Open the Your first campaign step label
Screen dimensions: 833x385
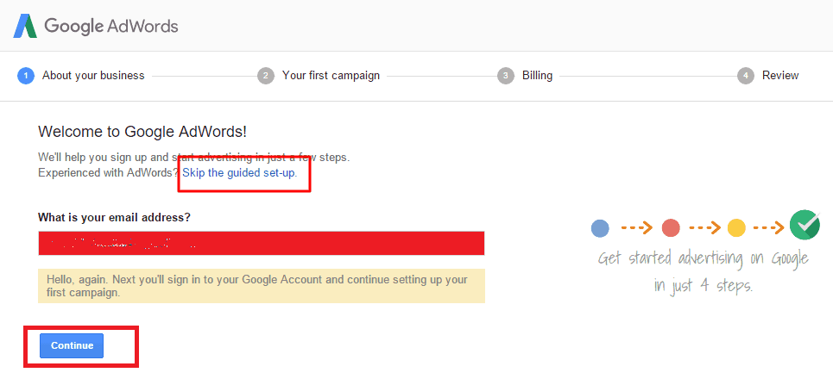coord(331,76)
